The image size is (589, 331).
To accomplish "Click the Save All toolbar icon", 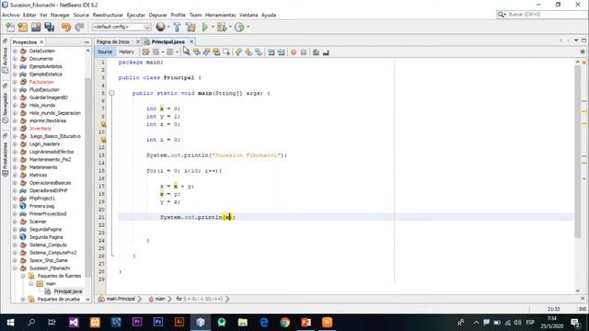I will (x=50, y=27).
